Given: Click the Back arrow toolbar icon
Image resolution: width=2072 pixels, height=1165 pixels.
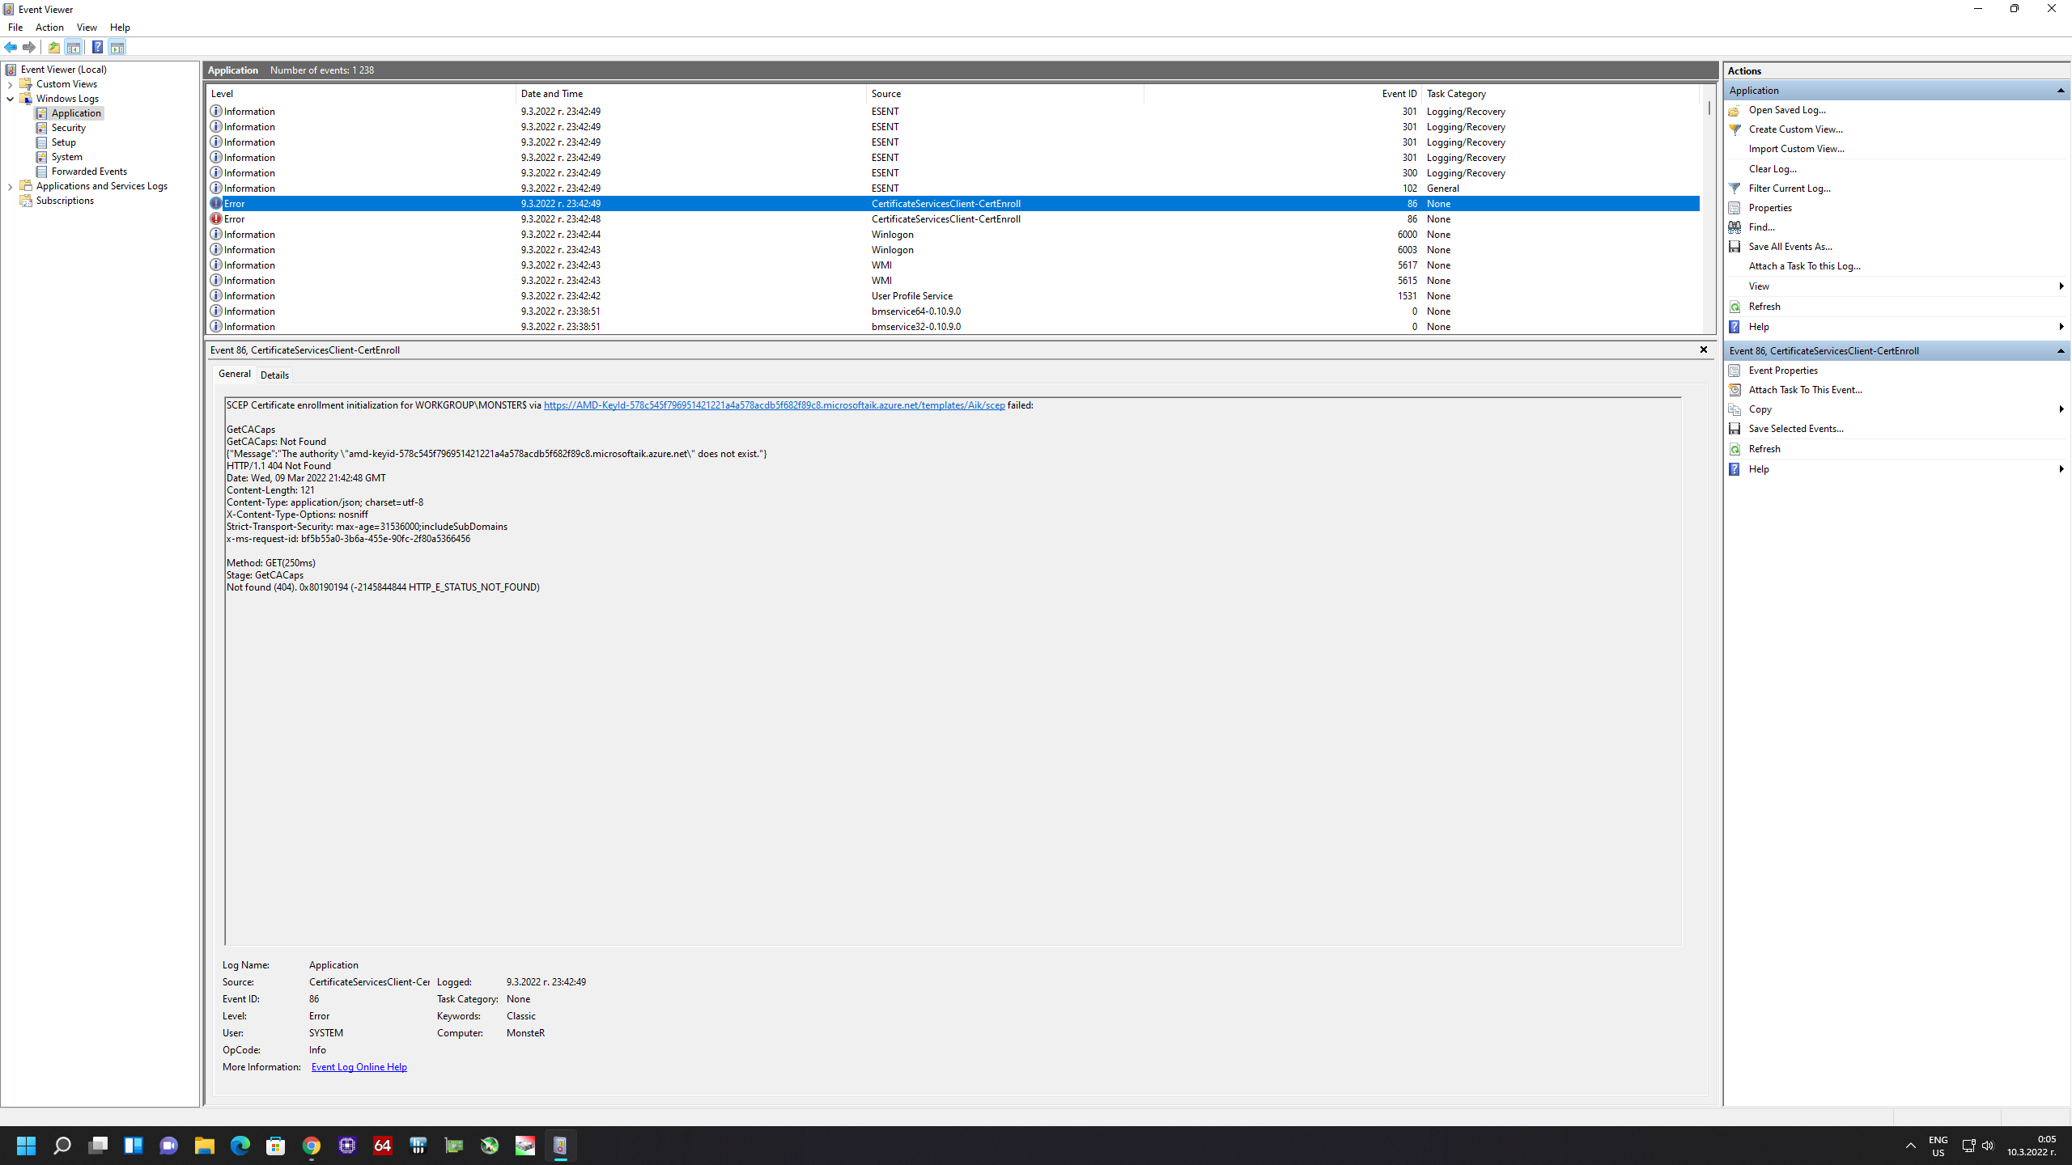Looking at the screenshot, I should [x=11, y=47].
